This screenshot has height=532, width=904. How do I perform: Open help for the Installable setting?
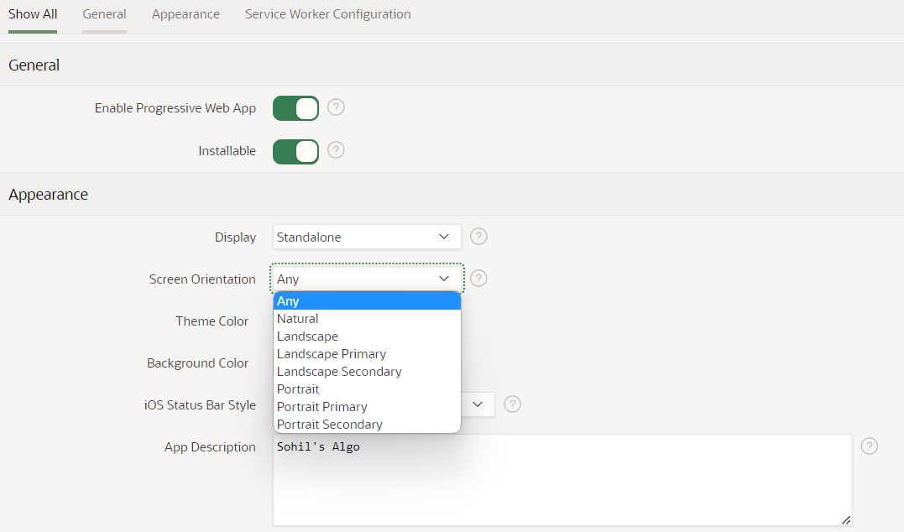pyautogui.click(x=335, y=150)
